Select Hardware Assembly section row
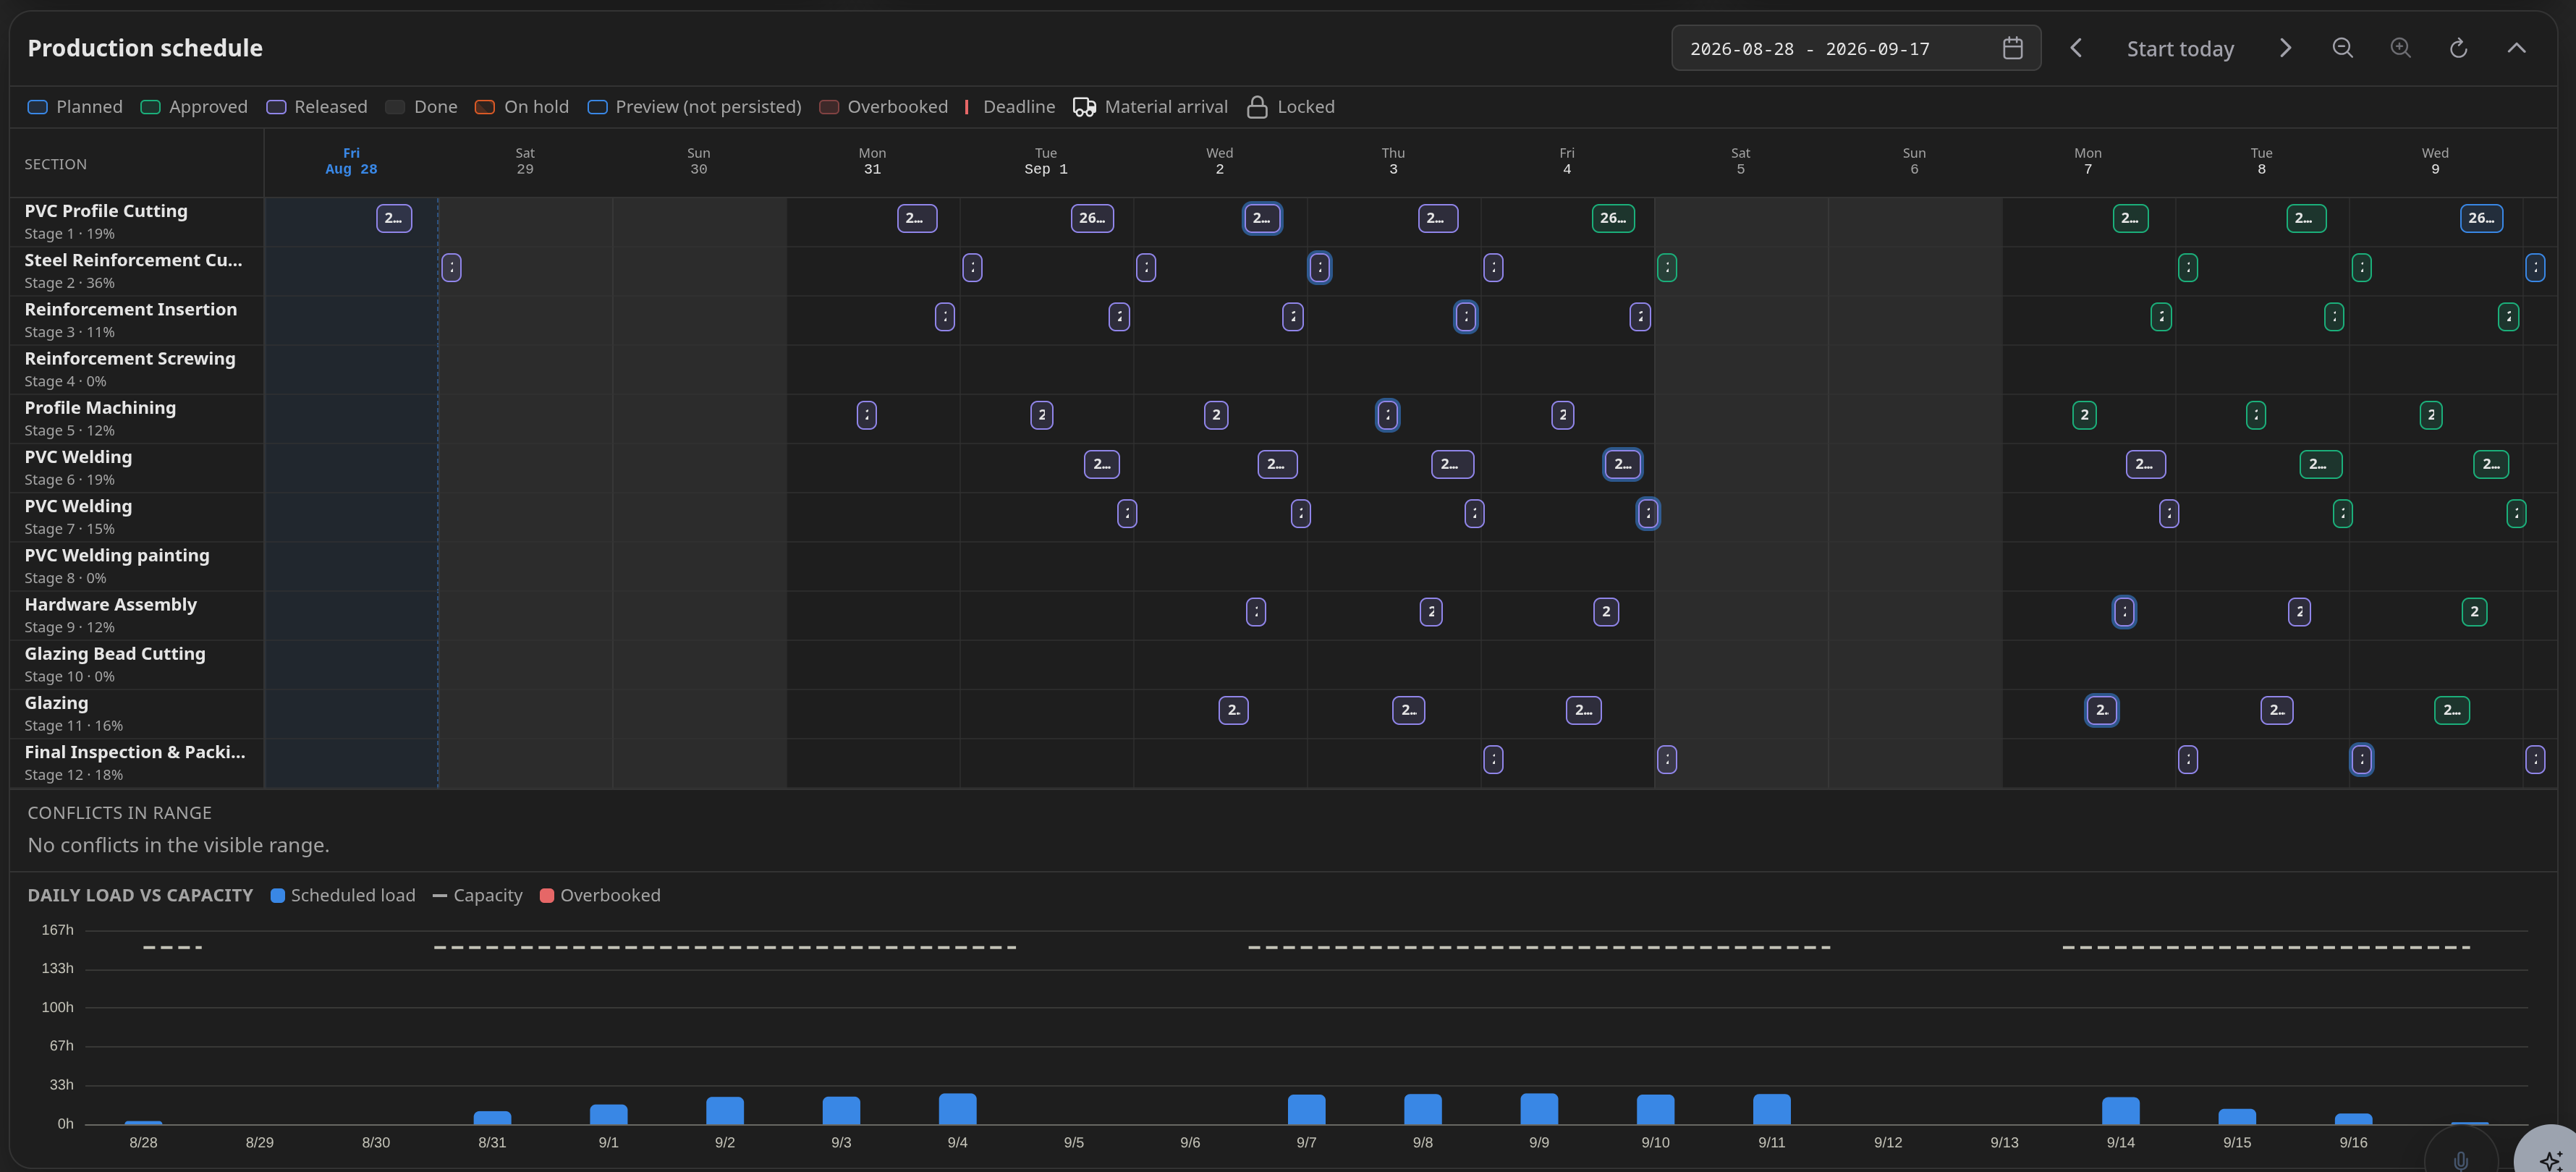2576x1172 pixels. click(x=137, y=615)
